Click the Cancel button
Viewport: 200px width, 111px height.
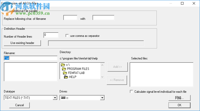pyautogui.click(x=20, y=105)
